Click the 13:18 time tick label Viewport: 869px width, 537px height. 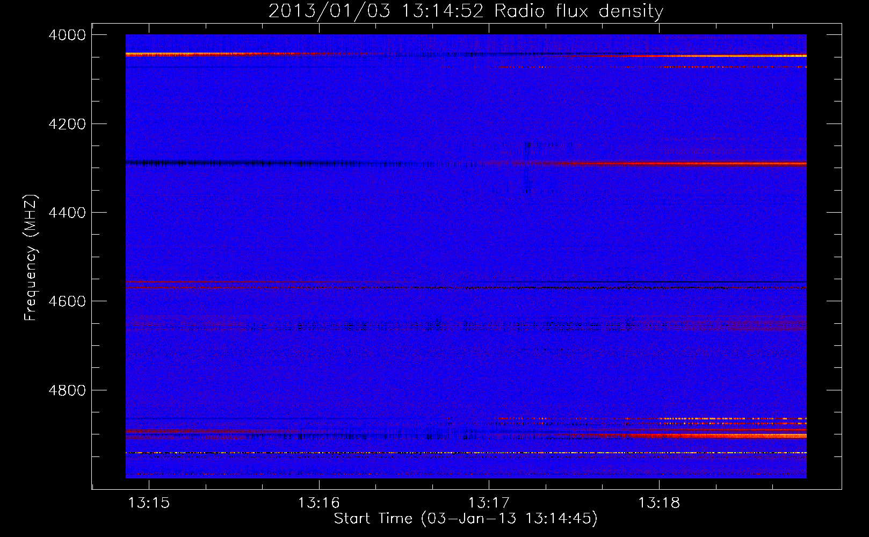[659, 503]
